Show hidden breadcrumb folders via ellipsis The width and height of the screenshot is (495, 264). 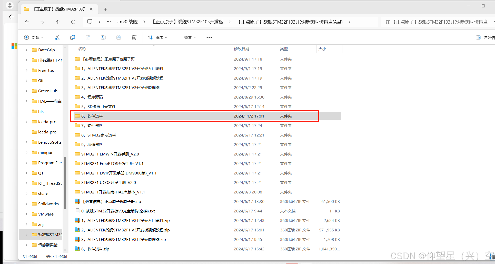109,22
